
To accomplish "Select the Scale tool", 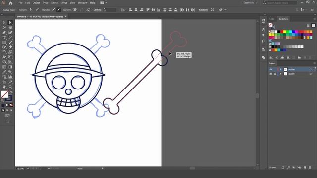I will [10, 52].
